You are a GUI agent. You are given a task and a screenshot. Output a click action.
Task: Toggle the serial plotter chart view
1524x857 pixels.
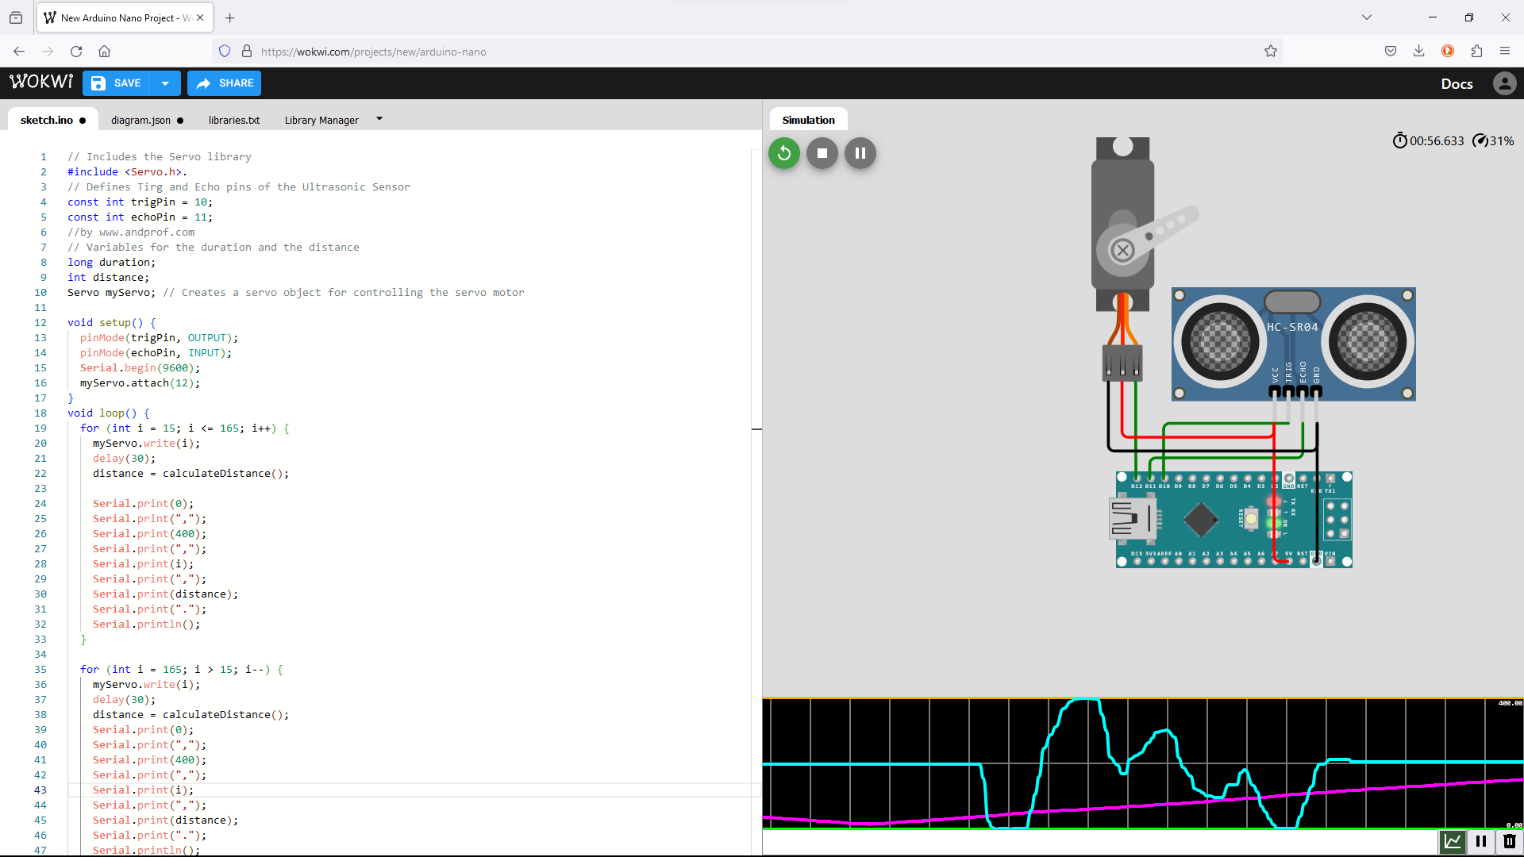click(x=1453, y=841)
